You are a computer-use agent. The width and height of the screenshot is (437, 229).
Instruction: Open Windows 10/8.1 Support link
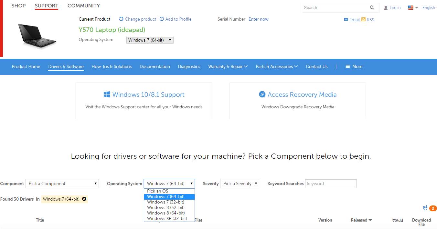pyautogui.click(x=148, y=95)
